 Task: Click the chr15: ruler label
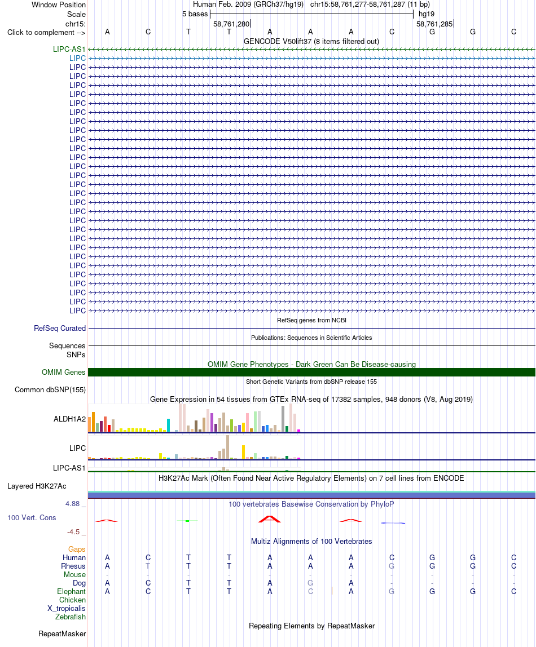[x=76, y=24]
